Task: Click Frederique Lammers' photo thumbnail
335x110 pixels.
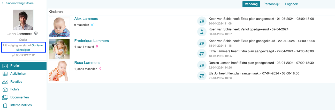Action: tap(59, 49)
